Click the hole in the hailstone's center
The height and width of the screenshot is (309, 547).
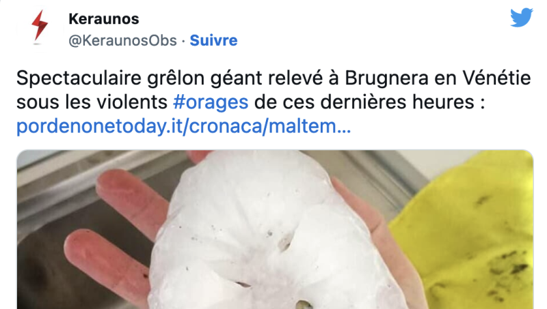tap(285, 242)
